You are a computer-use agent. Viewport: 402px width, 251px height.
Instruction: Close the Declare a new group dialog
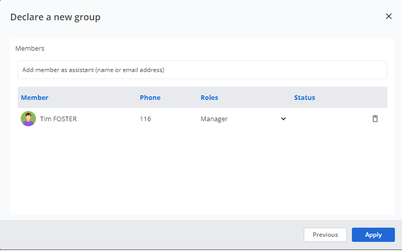point(388,16)
